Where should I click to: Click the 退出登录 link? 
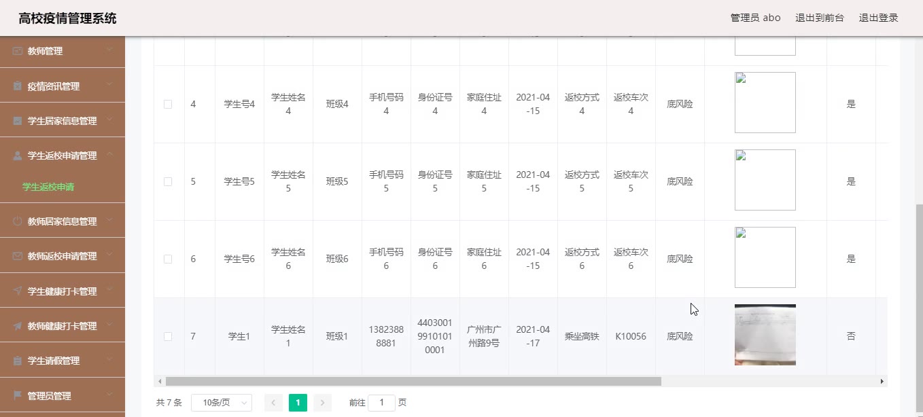[878, 18]
